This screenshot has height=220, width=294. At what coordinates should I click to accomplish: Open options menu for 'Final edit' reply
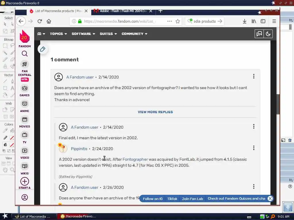tap(254, 126)
